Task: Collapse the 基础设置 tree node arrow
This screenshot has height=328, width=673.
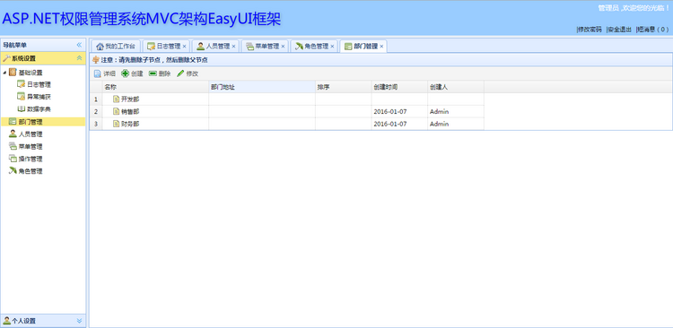Action: [x=4, y=73]
